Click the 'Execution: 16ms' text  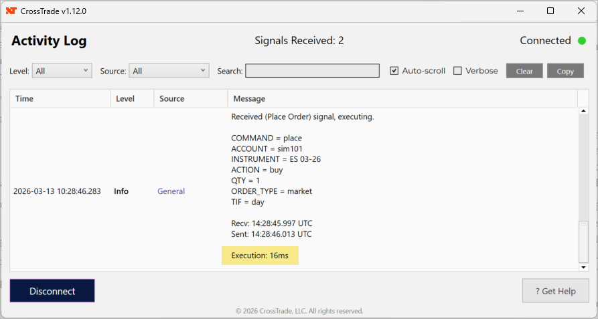tap(260, 255)
